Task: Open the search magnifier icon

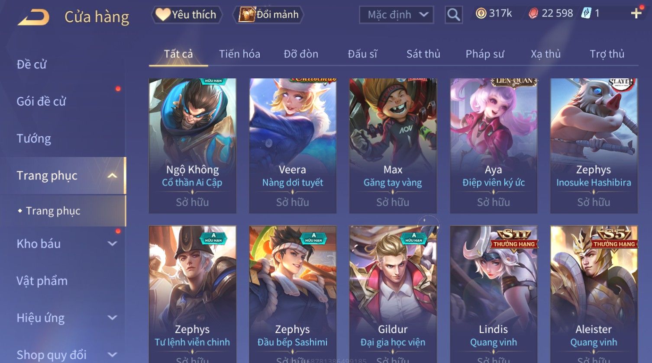Action: (453, 15)
